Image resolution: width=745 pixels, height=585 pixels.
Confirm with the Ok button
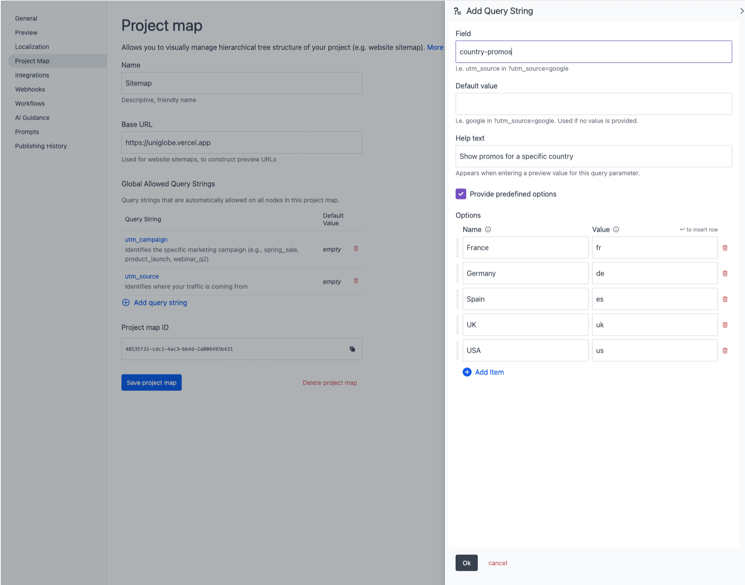click(466, 563)
